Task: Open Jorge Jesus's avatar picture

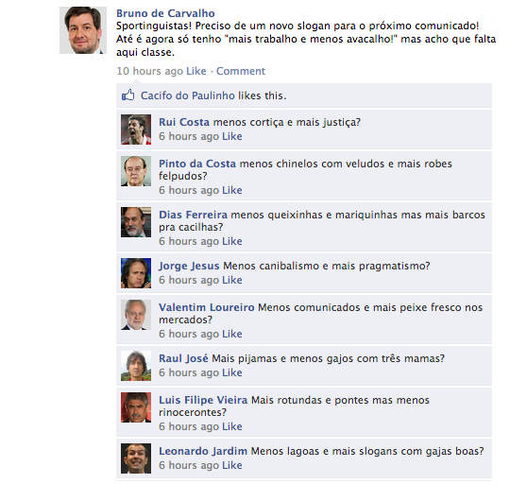Action: [136, 273]
